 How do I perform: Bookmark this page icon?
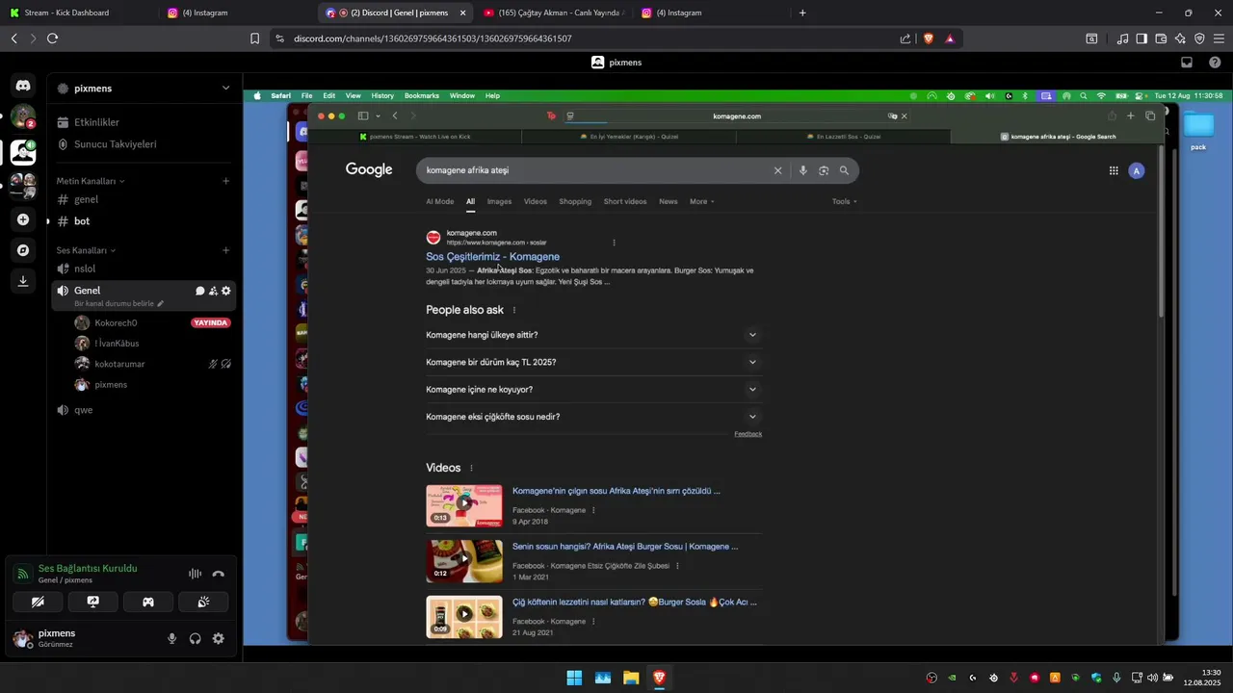254,38
